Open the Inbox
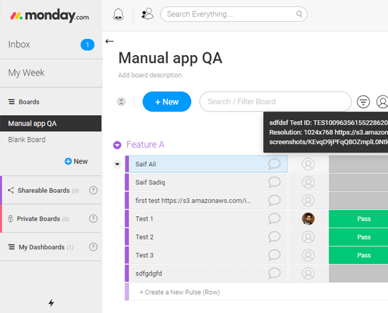The image size is (388, 313). [19, 45]
